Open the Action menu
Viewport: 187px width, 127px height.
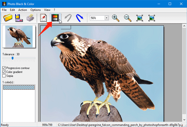[x=22, y=10]
